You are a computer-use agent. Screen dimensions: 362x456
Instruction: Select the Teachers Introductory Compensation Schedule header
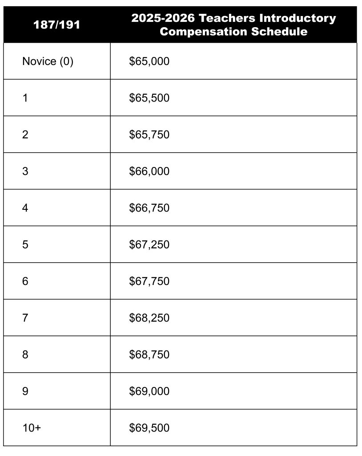[x=233, y=25]
